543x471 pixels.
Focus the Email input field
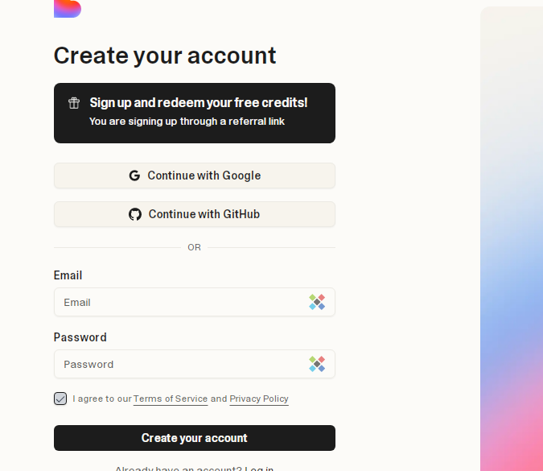[195, 302]
